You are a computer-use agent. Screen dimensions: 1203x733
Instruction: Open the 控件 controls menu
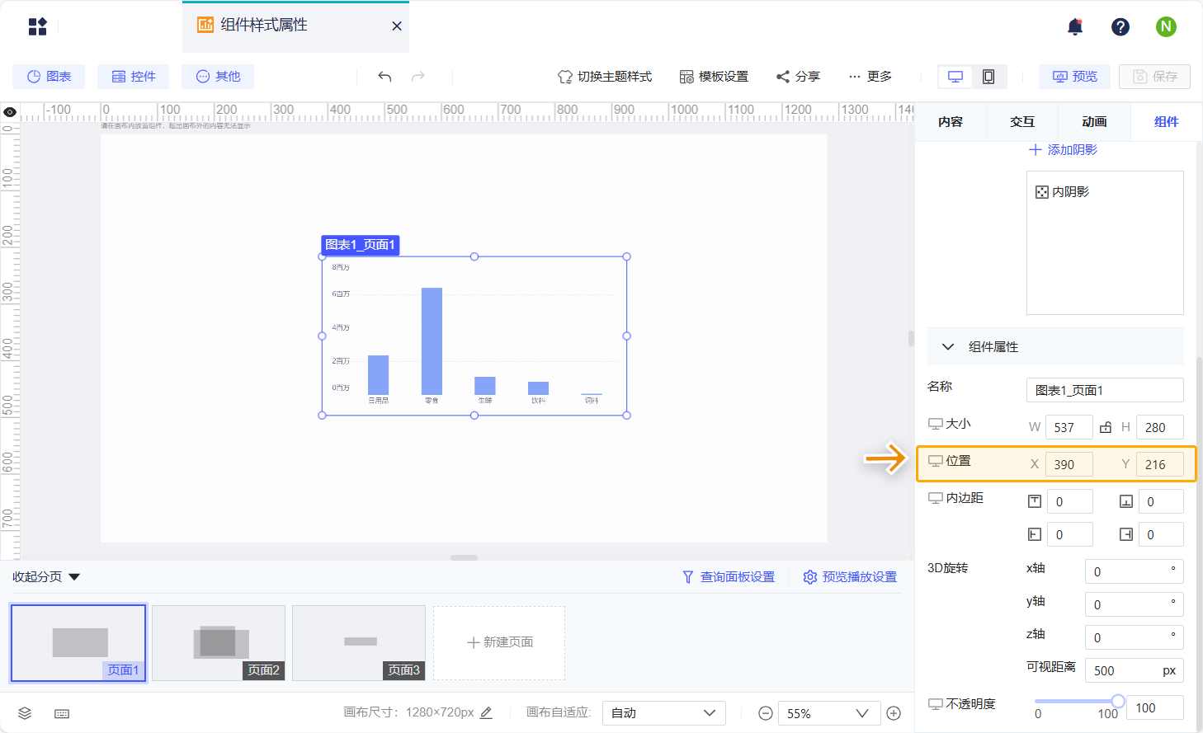(x=134, y=77)
